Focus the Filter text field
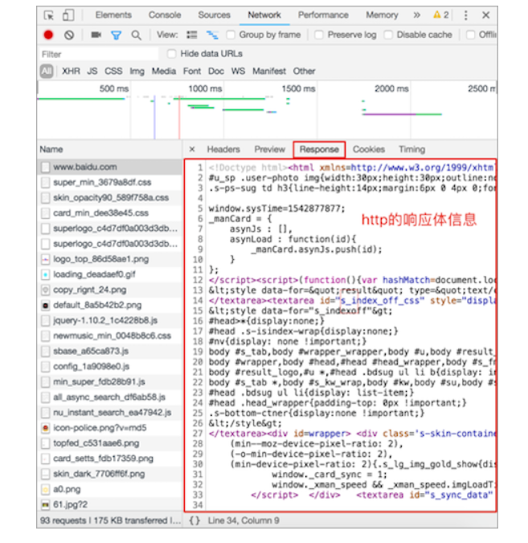This screenshot has width=528, height=543. [99, 55]
